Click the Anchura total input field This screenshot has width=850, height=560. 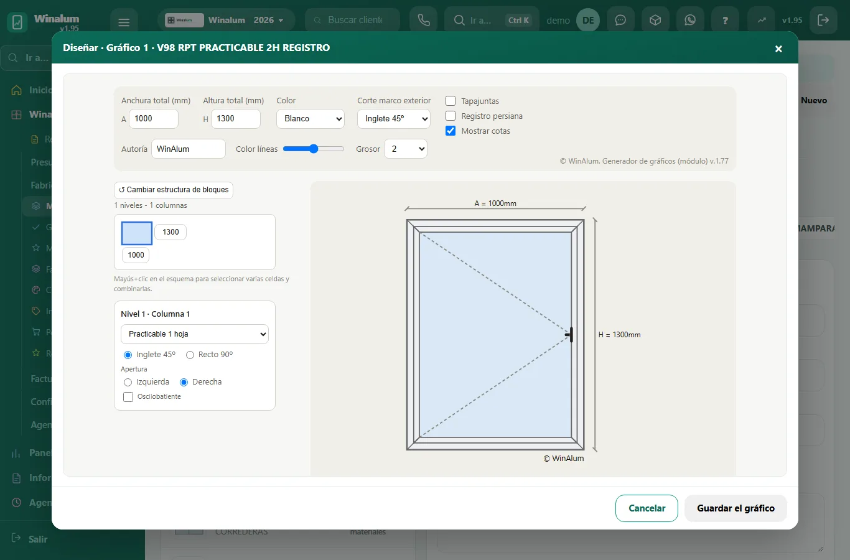pyautogui.click(x=154, y=119)
